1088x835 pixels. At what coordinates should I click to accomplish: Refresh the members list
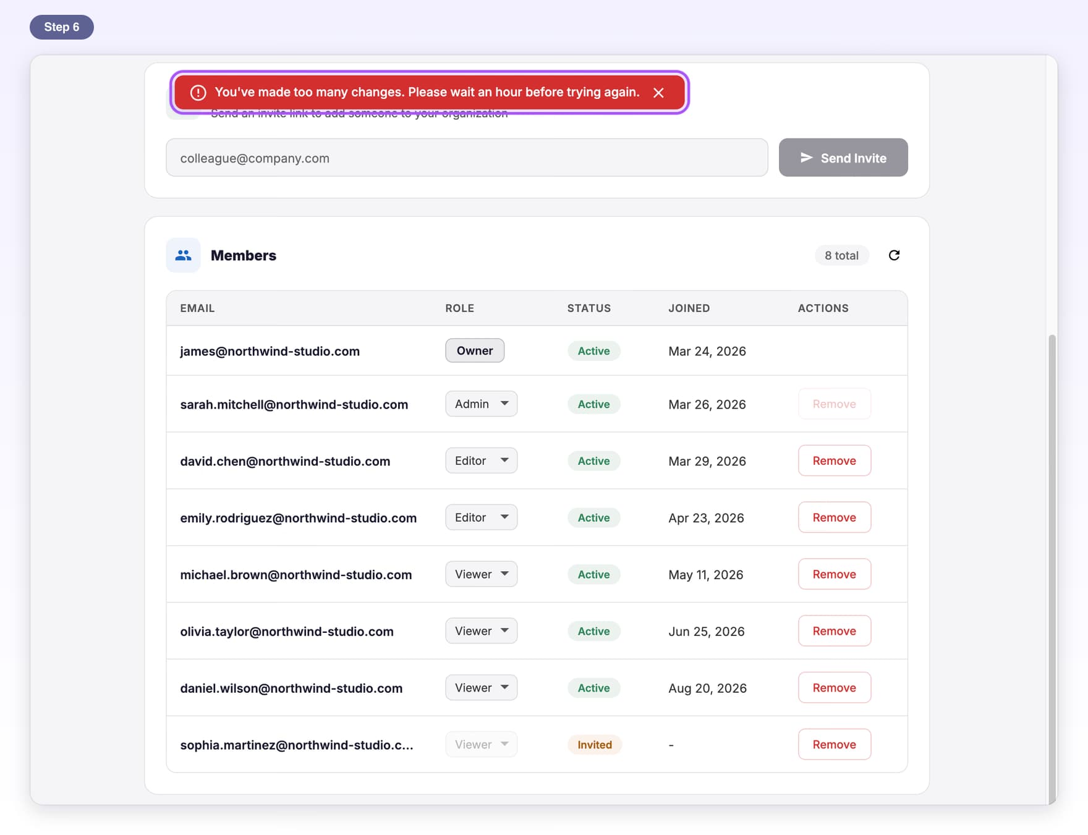click(894, 255)
